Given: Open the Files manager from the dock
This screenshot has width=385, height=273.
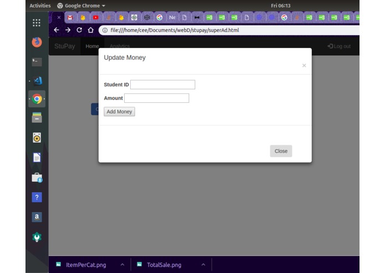Looking at the screenshot, I should [37, 118].
